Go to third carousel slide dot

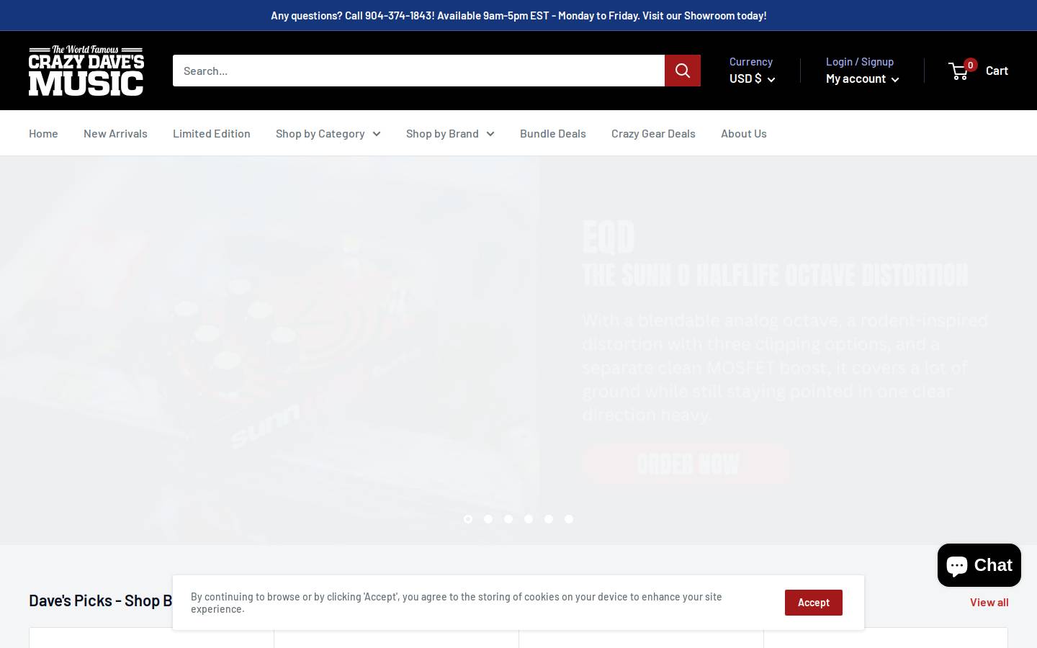[x=508, y=519]
